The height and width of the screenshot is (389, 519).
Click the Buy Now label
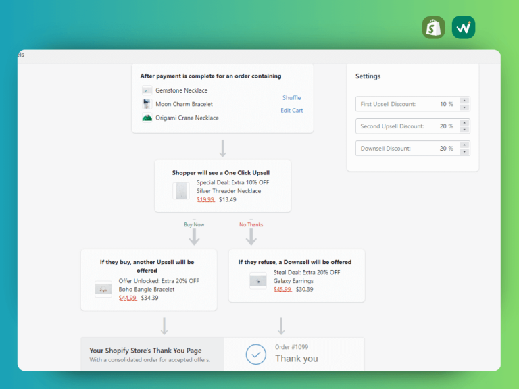(x=194, y=224)
